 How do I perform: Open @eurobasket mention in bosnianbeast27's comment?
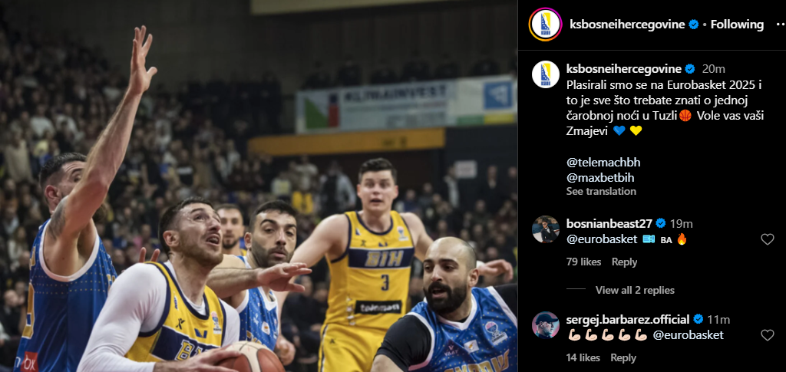click(x=602, y=239)
